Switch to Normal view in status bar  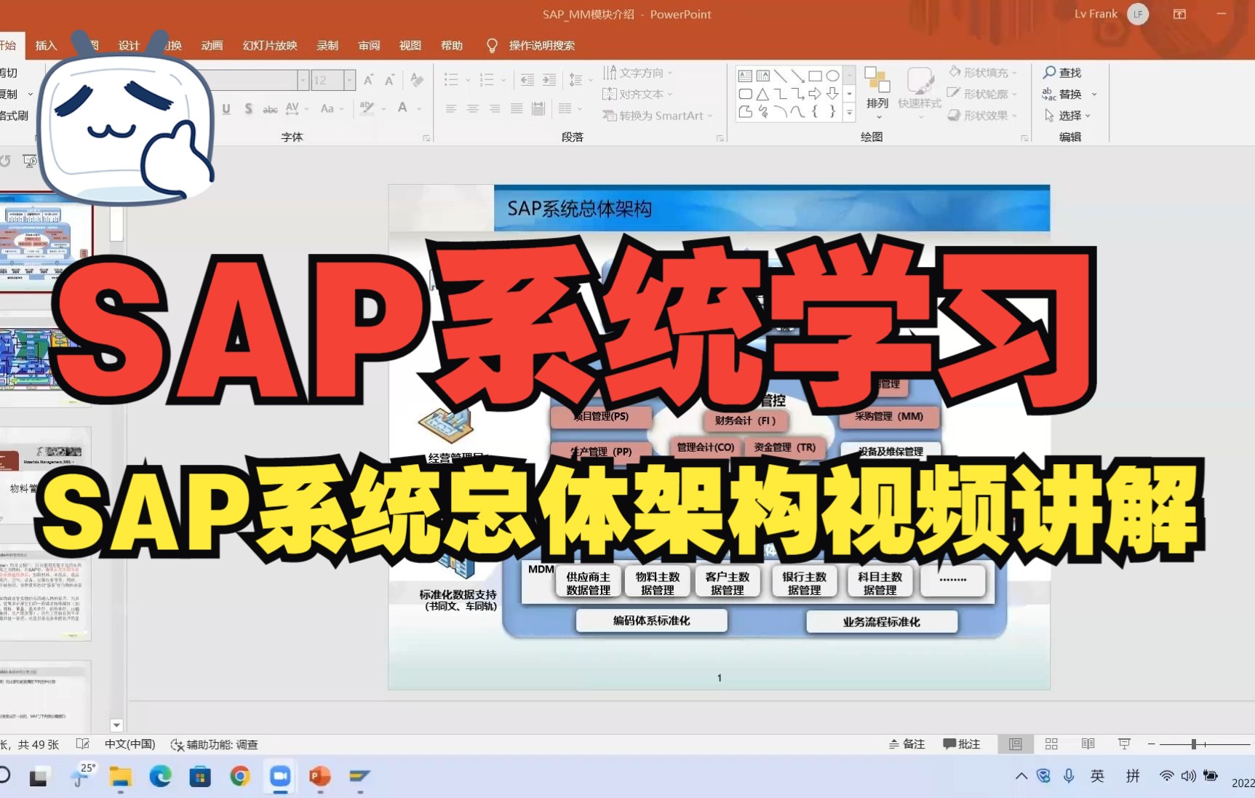1015,744
